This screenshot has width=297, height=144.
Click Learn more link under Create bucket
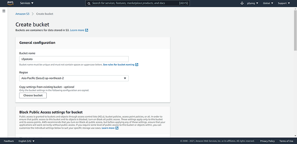[77, 30]
